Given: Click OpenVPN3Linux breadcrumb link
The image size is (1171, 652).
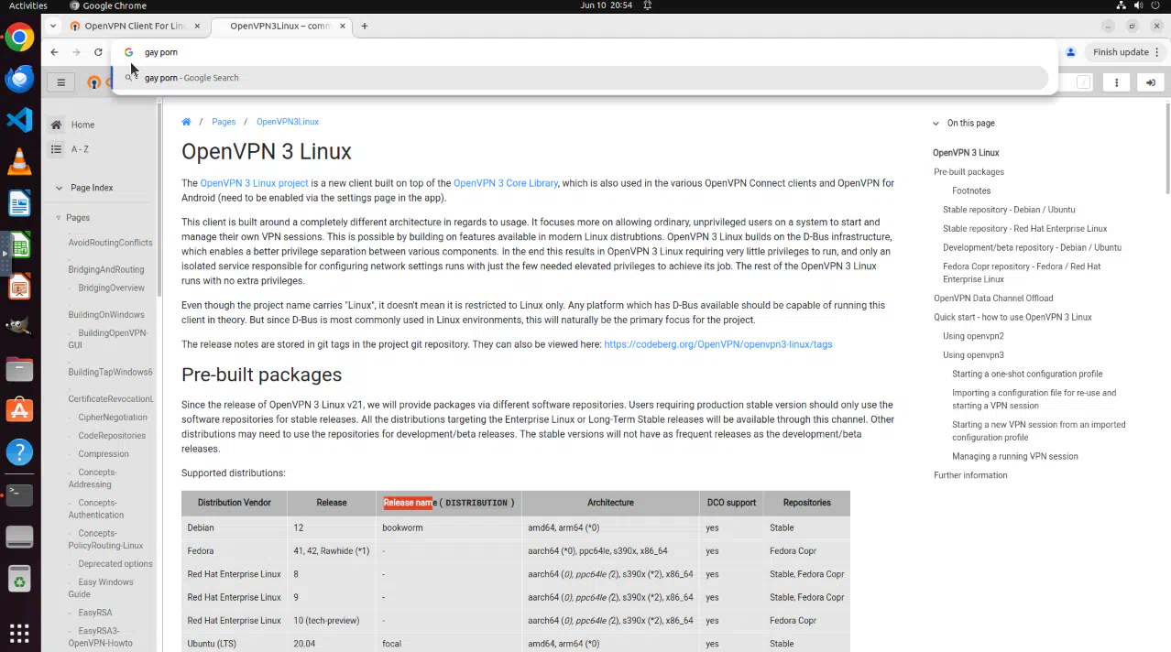Looking at the screenshot, I should tap(288, 122).
